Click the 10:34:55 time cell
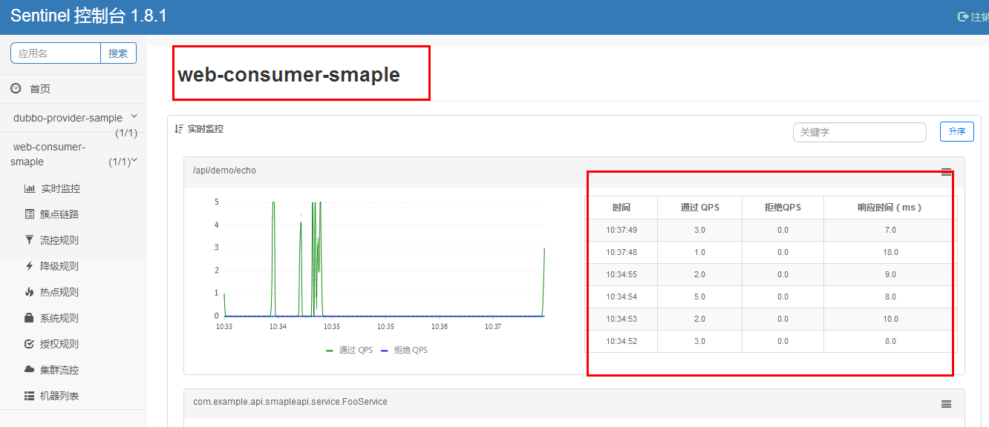The width and height of the screenshot is (989, 427). click(621, 274)
